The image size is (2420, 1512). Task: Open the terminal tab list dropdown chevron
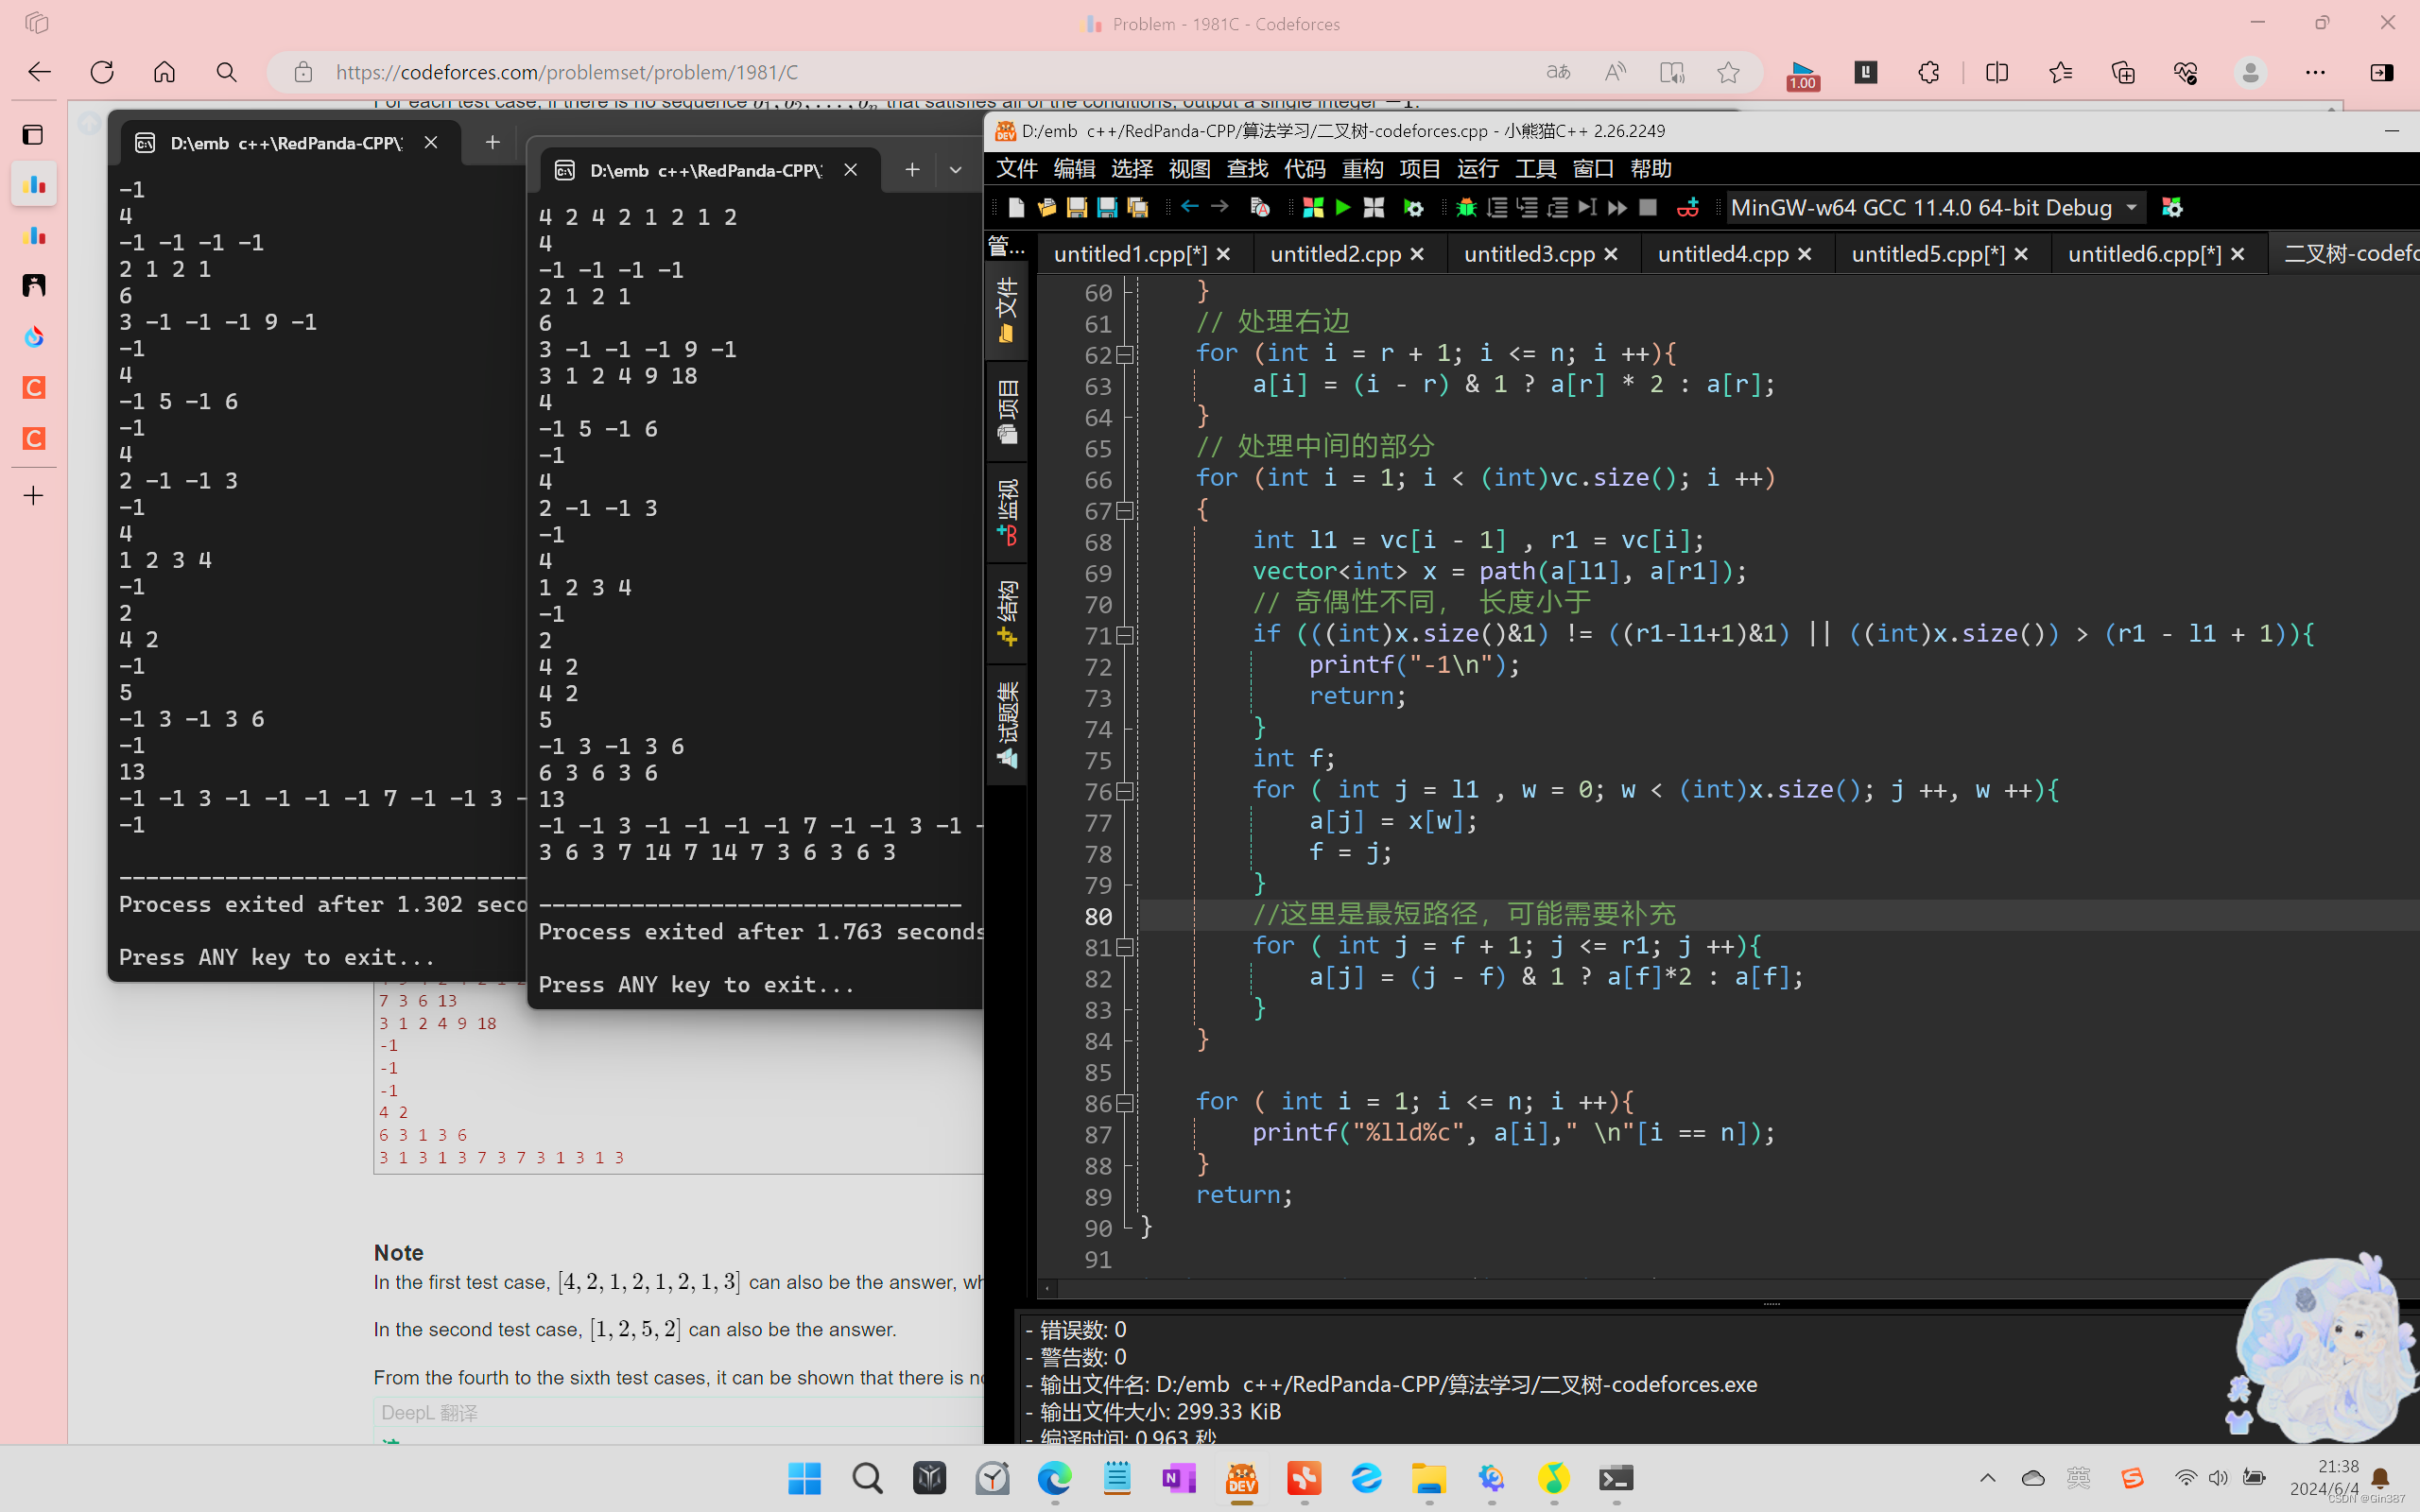click(x=955, y=170)
